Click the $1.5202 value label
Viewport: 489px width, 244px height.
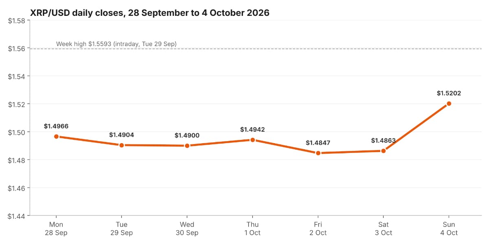tap(449, 93)
